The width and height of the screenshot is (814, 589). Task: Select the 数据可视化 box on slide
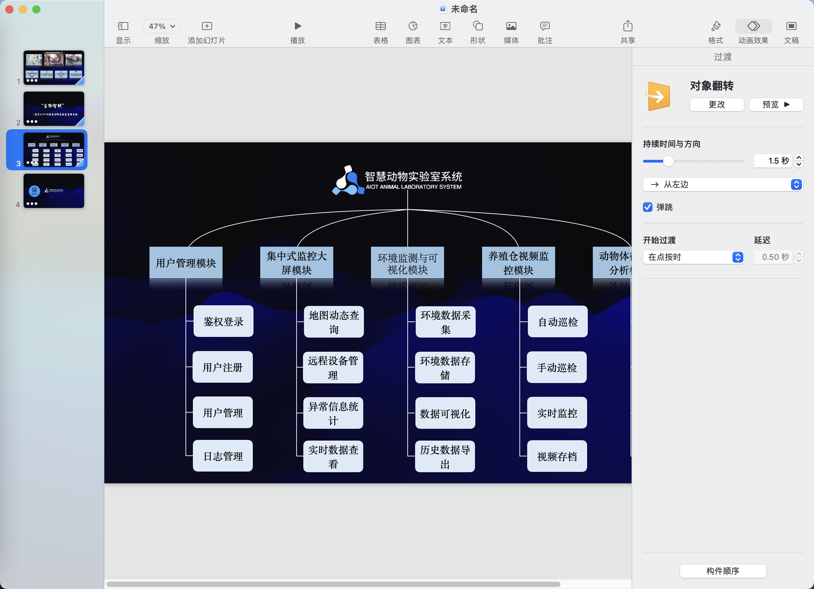tap(445, 413)
